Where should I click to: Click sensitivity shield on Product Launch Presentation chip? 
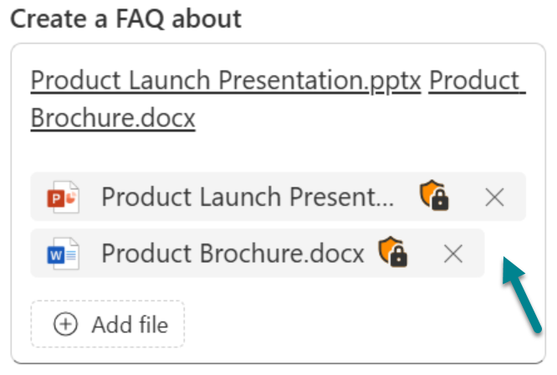point(434,197)
